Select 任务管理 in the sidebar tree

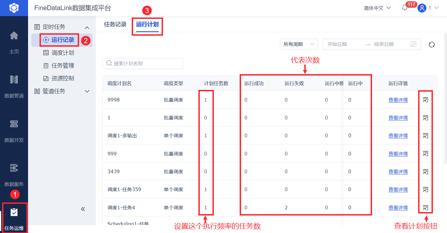63,66
